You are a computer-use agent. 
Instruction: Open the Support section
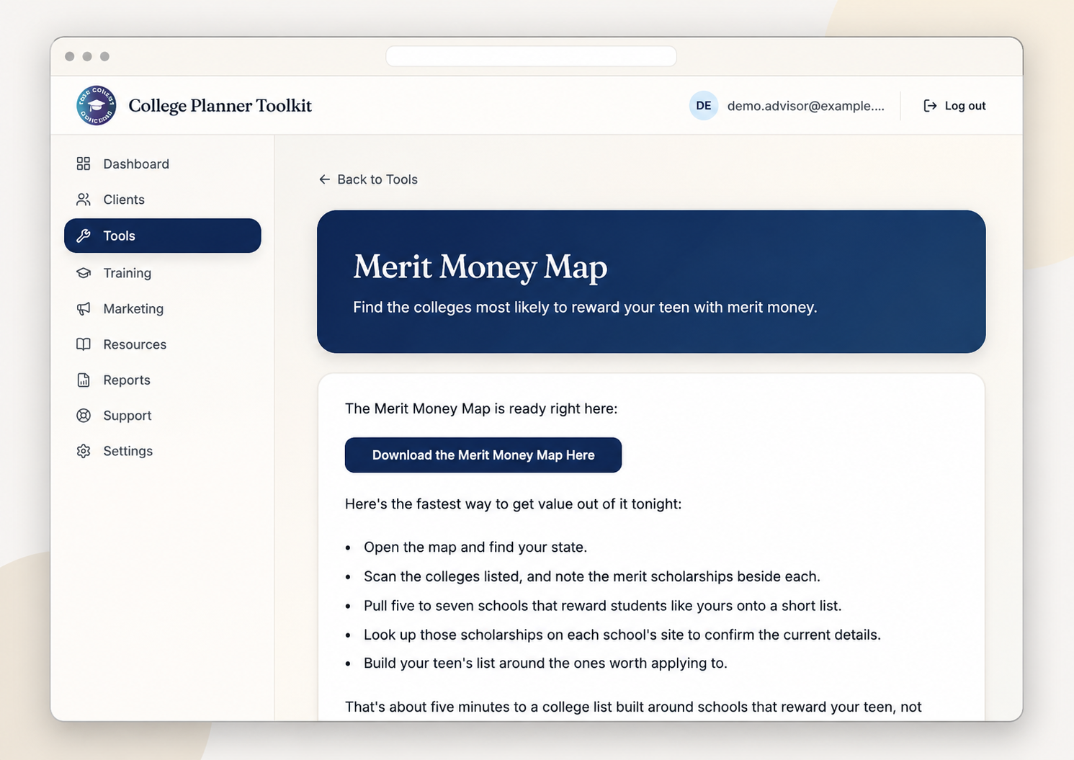click(x=163, y=416)
